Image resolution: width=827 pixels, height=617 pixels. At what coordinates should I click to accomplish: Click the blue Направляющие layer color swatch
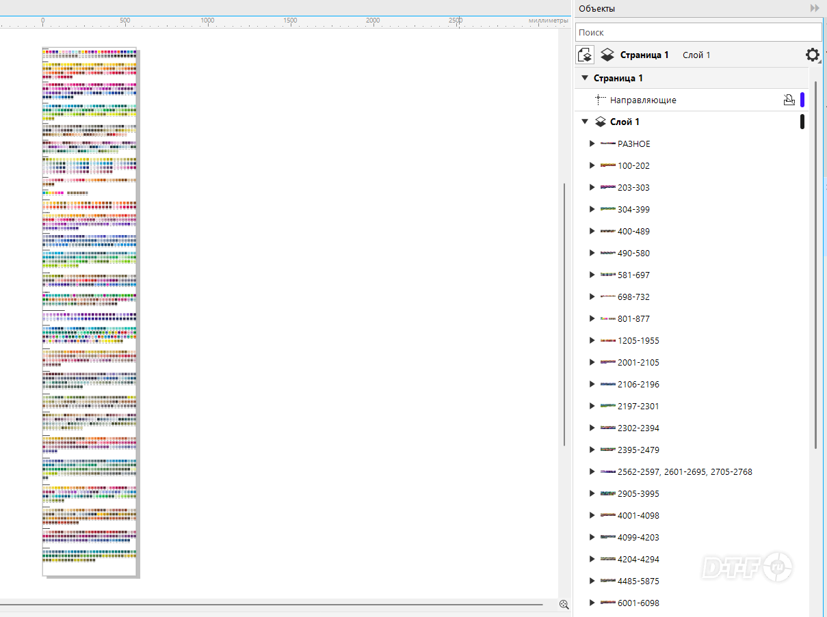click(x=802, y=100)
